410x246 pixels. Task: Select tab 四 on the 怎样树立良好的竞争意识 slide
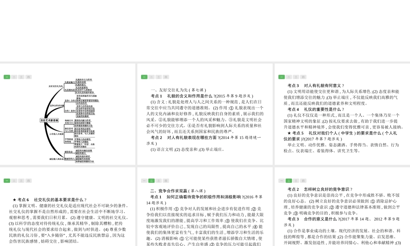click(x=303, y=181)
